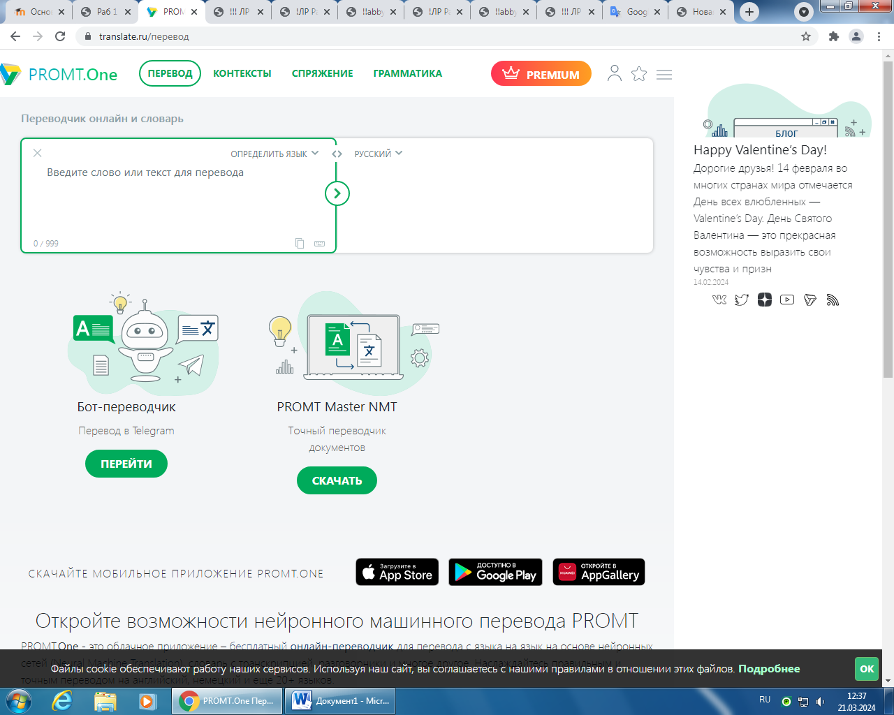Click the PREMIUM button
Image resolution: width=894 pixels, height=715 pixels.
point(541,73)
